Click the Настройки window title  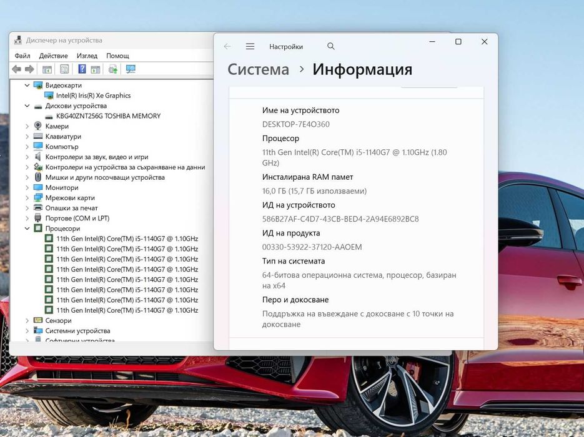tap(286, 47)
